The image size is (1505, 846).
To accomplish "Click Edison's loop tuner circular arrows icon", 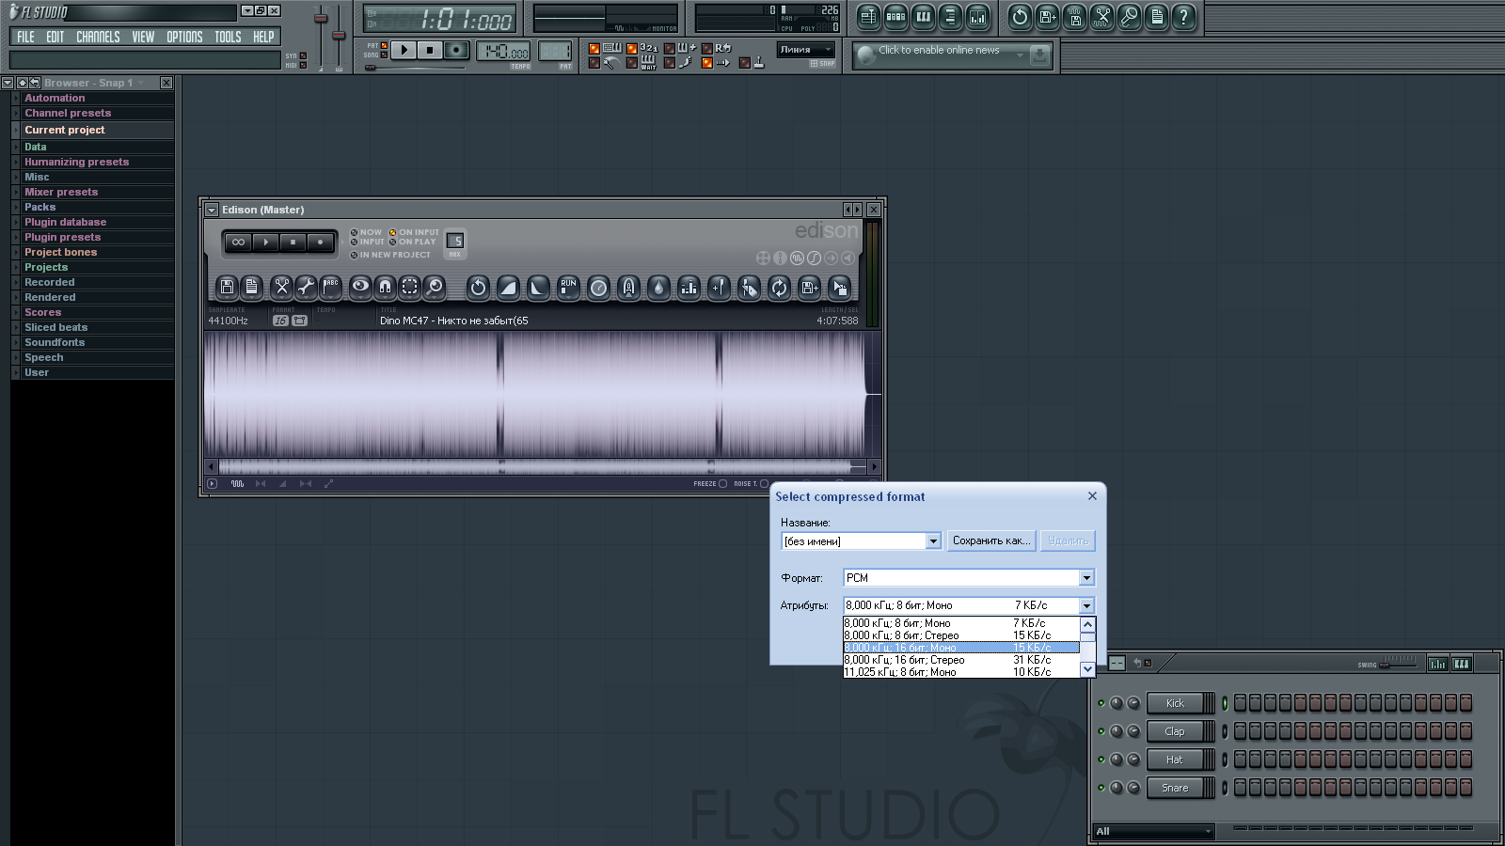I will click(x=779, y=288).
